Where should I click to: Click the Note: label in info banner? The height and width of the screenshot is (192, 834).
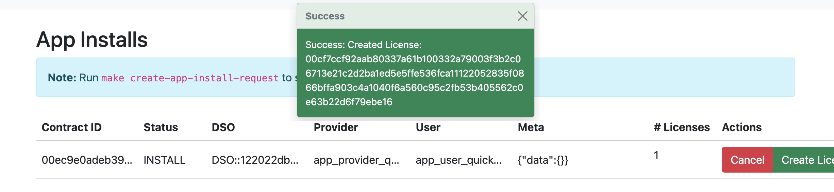(x=62, y=78)
